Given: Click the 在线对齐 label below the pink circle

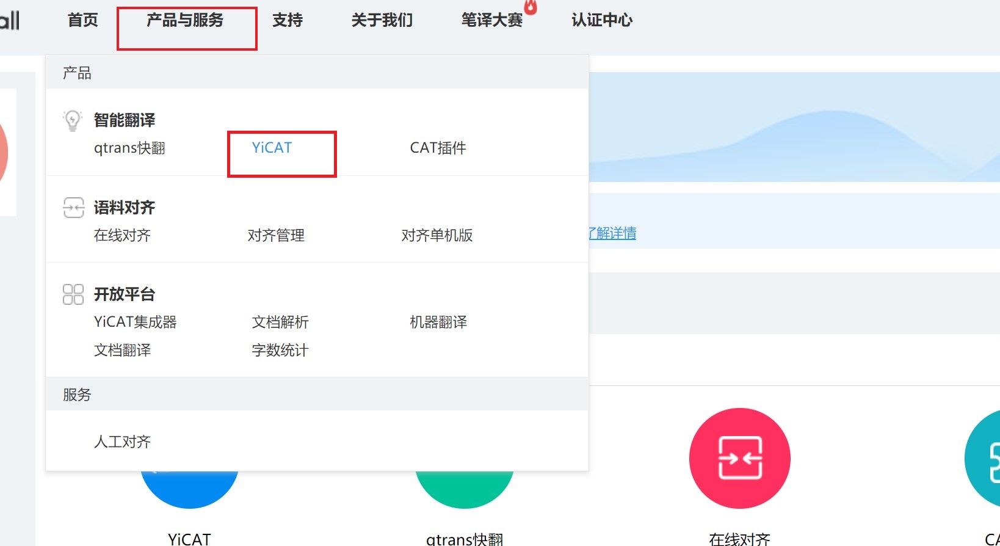Looking at the screenshot, I should (x=740, y=539).
